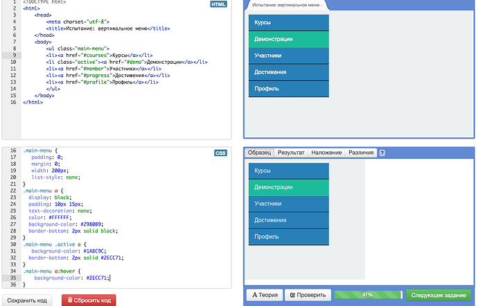Click line number 35 in CSS gutter
The height and width of the screenshot is (306, 478).
pyautogui.click(x=13, y=278)
